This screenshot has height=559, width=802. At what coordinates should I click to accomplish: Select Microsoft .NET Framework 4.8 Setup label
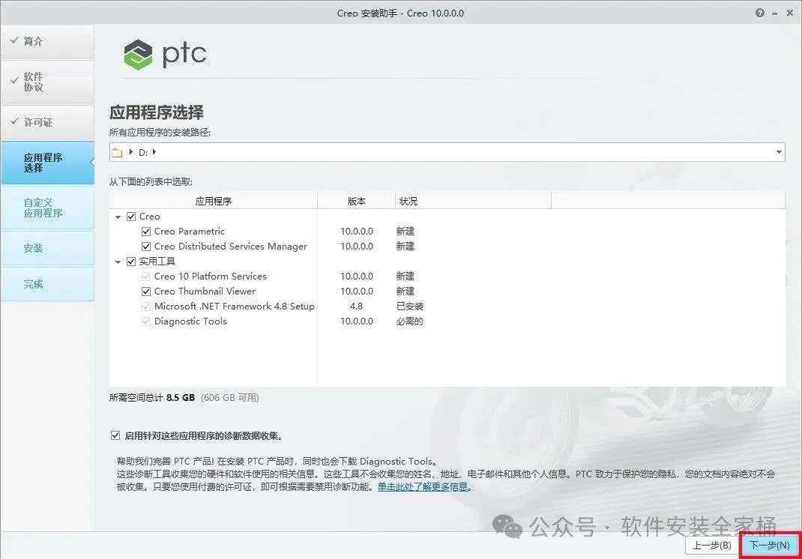pos(235,306)
